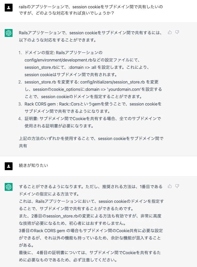This screenshot has height=267, width=197.
Task: Click the ChatGPT logo on the first answer
Action: (x=9, y=33)
